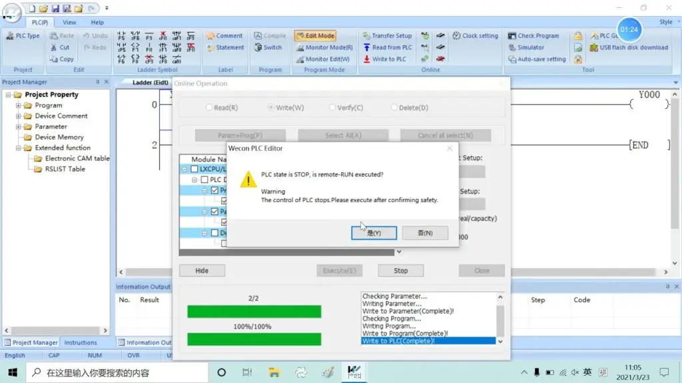
Task: Uncheck the Pr... program checkbox in module tree
Action: point(214,190)
